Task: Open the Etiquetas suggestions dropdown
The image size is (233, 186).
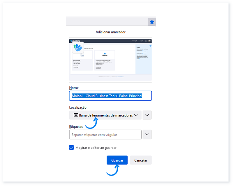Action: pyautogui.click(x=147, y=134)
